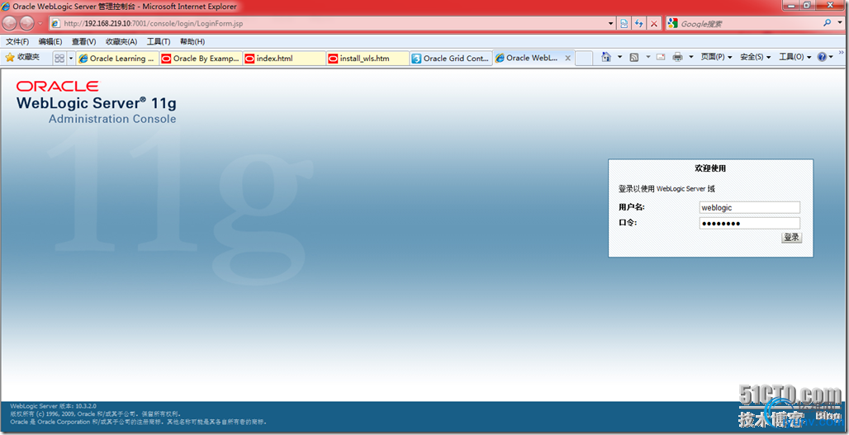Open the 文件(F) menu
This screenshot has height=435, width=849.
coord(17,41)
